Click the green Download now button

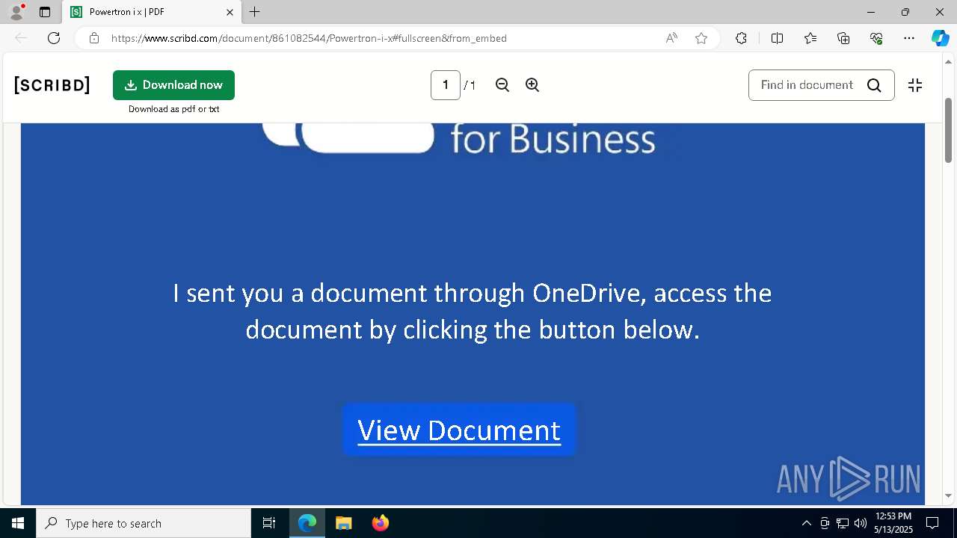(173, 85)
